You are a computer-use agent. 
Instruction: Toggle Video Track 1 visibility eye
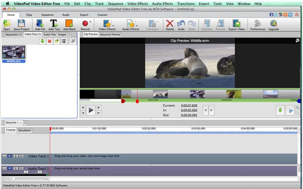click(10, 156)
